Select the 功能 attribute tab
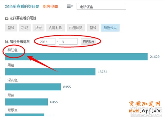 pos(25,28)
